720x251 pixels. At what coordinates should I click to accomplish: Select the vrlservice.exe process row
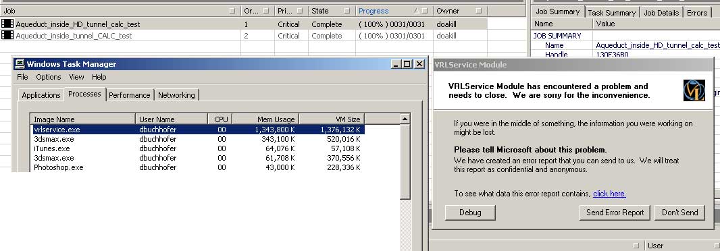click(x=197, y=130)
